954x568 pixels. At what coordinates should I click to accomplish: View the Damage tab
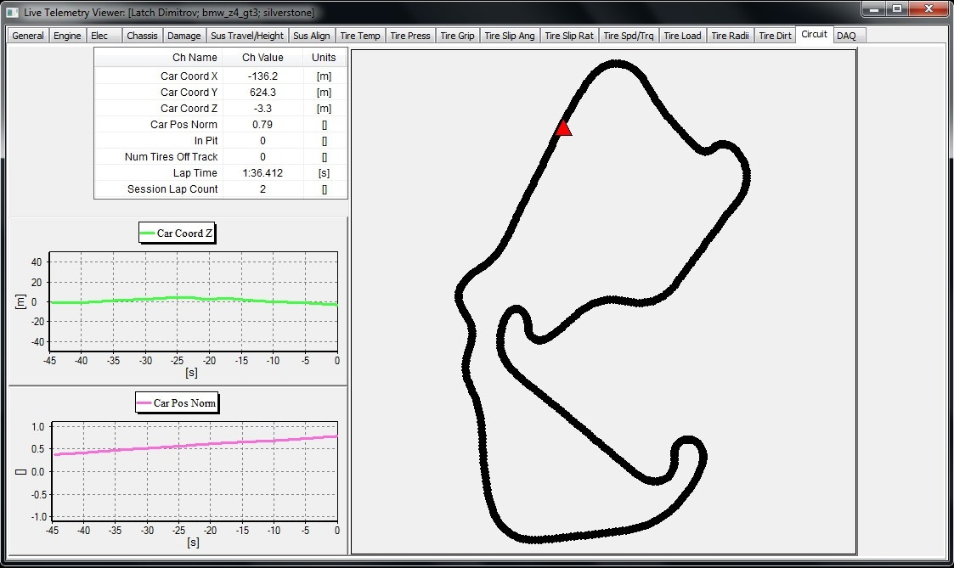coord(184,35)
